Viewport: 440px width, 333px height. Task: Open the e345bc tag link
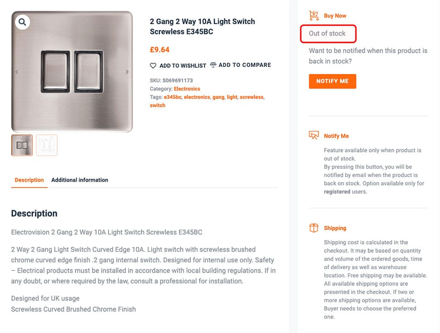172,97
